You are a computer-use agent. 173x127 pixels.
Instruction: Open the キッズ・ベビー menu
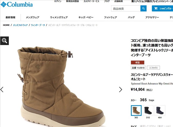coord(86,17)
